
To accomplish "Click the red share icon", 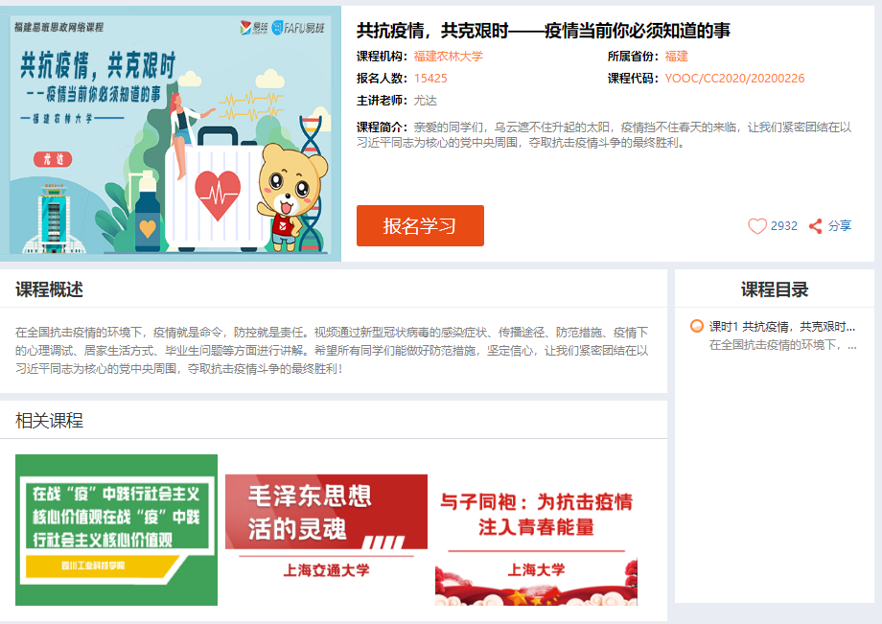I will pos(816,226).
